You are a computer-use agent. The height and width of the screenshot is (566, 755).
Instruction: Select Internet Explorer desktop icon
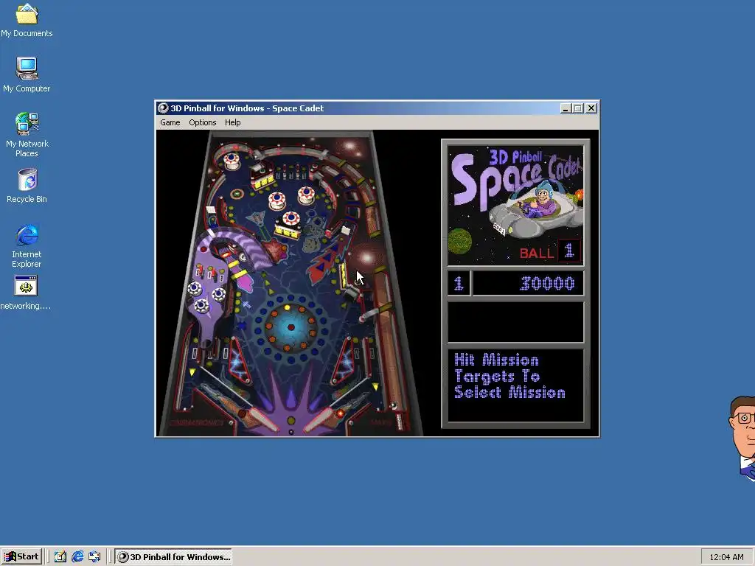27,245
